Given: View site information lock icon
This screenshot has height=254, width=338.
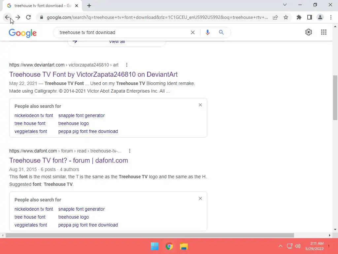Looking at the screenshot, I should [42, 17].
